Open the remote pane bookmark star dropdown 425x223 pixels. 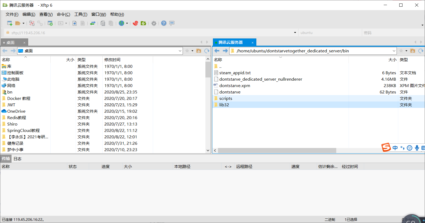pyautogui.click(x=406, y=51)
